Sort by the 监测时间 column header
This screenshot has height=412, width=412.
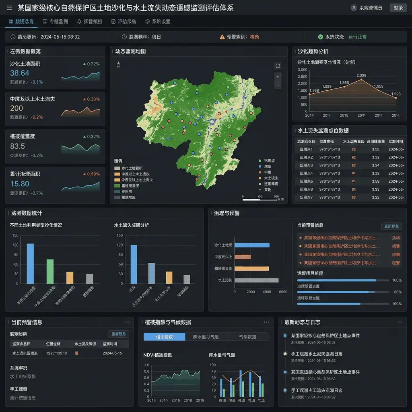[x=396, y=141]
